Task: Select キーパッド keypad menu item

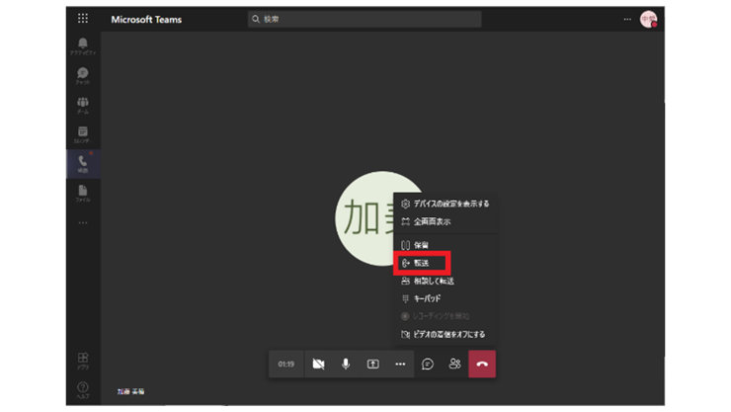Action: coord(446,298)
